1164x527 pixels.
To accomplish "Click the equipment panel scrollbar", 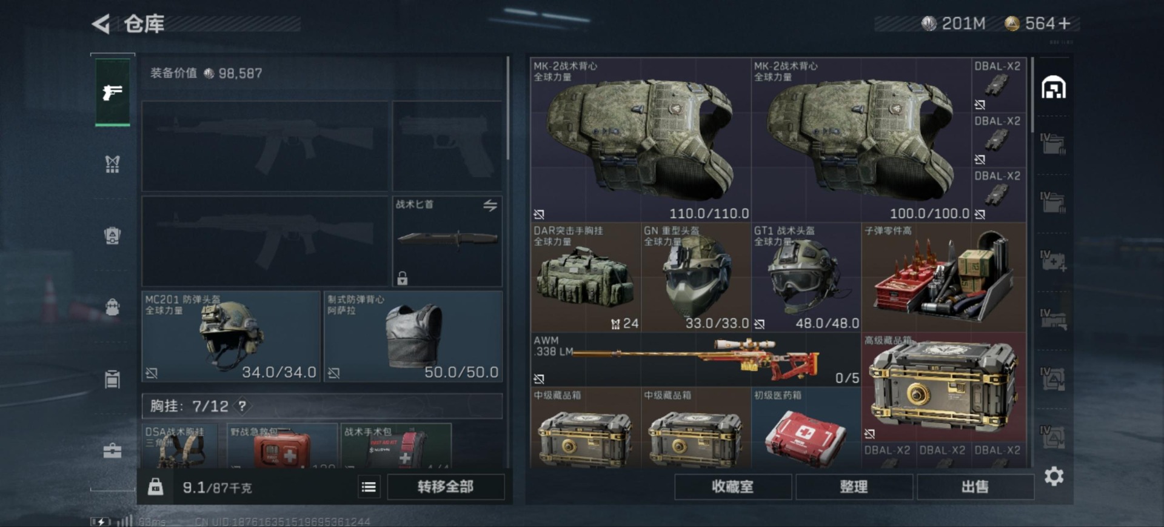I will (507, 109).
